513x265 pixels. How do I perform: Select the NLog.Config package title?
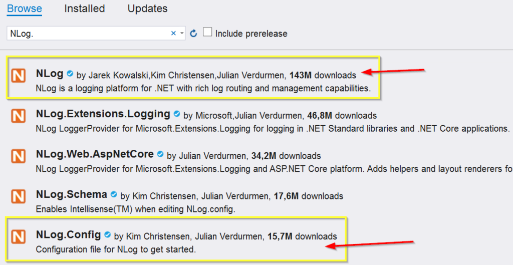(68, 234)
